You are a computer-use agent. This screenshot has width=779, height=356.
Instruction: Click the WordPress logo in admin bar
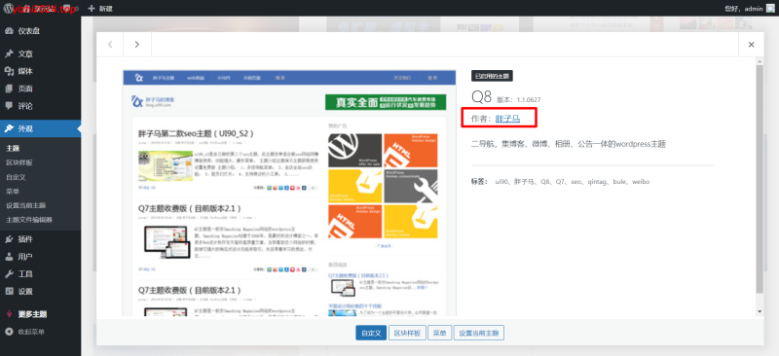point(9,8)
